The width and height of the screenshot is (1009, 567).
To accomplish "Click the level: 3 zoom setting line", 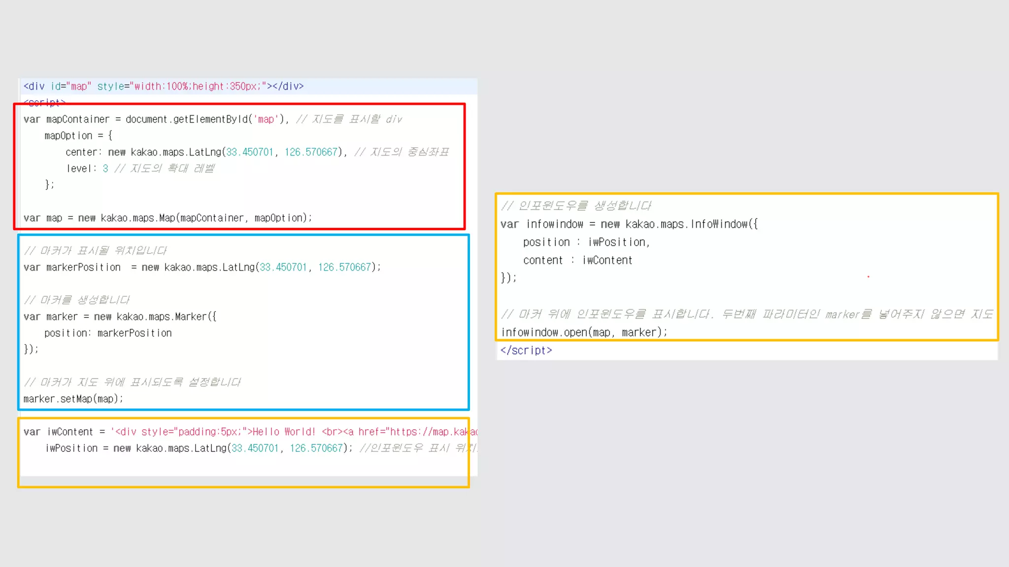I will [x=87, y=168].
